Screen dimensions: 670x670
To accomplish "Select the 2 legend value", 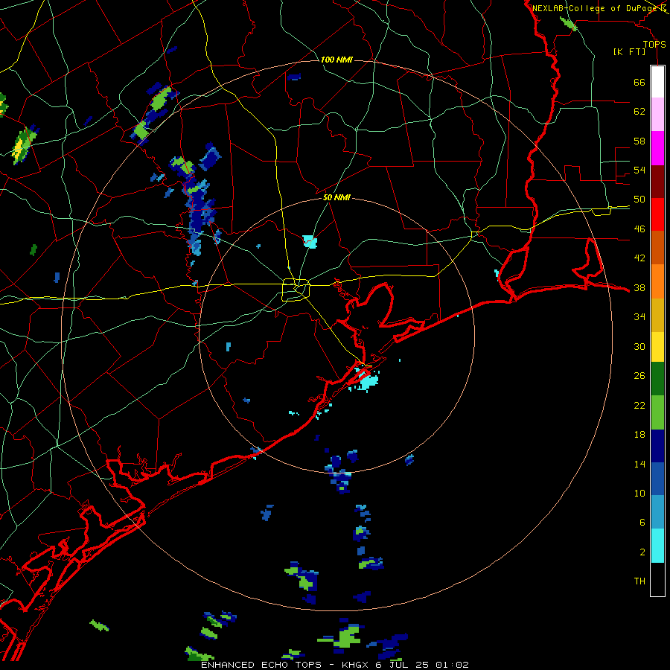I will pyautogui.click(x=642, y=552).
